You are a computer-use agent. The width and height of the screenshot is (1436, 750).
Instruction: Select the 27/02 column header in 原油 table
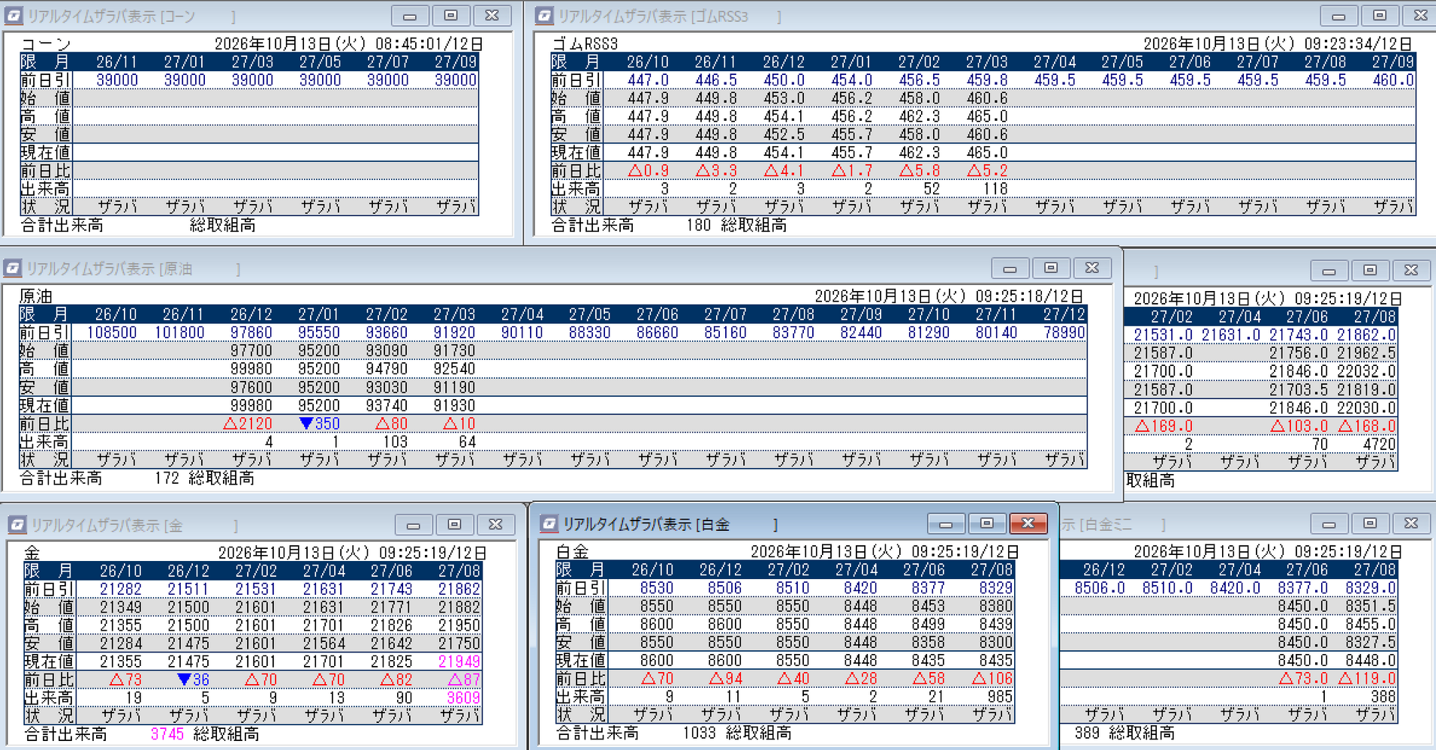pyautogui.click(x=387, y=314)
